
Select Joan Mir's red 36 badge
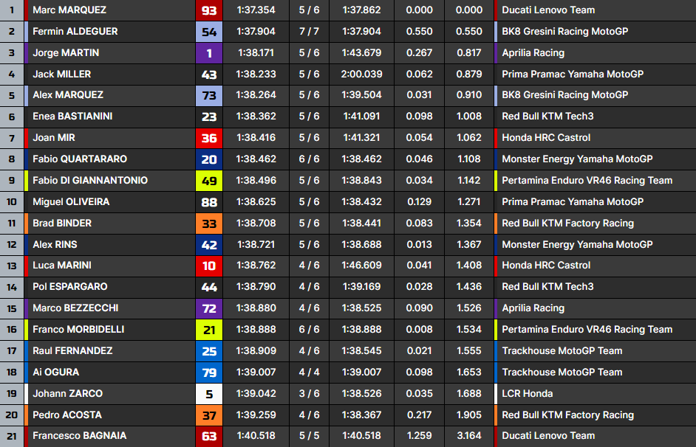(x=209, y=138)
